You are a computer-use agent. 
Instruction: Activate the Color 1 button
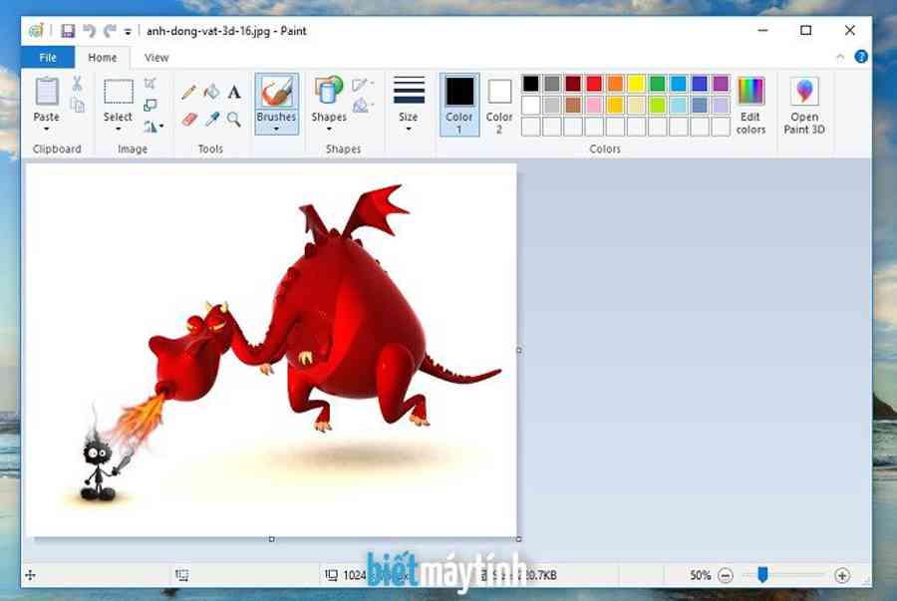point(459,105)
